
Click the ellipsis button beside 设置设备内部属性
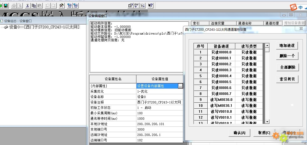pos(180,86)
